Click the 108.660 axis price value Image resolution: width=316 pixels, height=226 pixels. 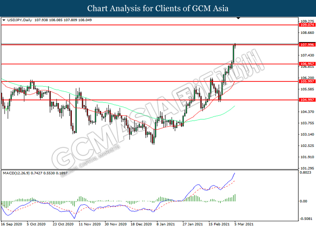(307, 33)
